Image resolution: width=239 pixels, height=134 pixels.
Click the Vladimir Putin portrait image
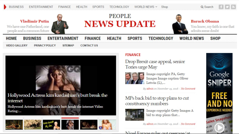60,24
